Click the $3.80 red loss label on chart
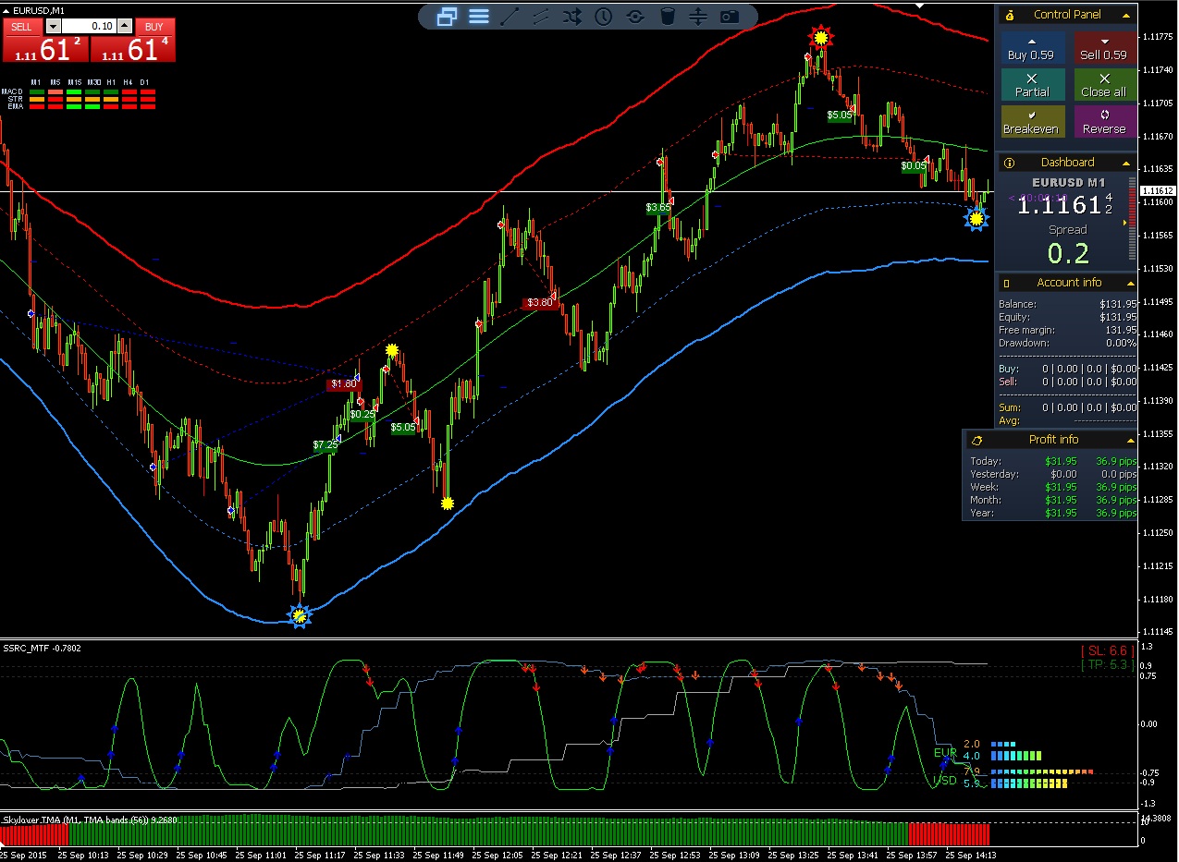The image size is (1179, 862). (540, 302)
